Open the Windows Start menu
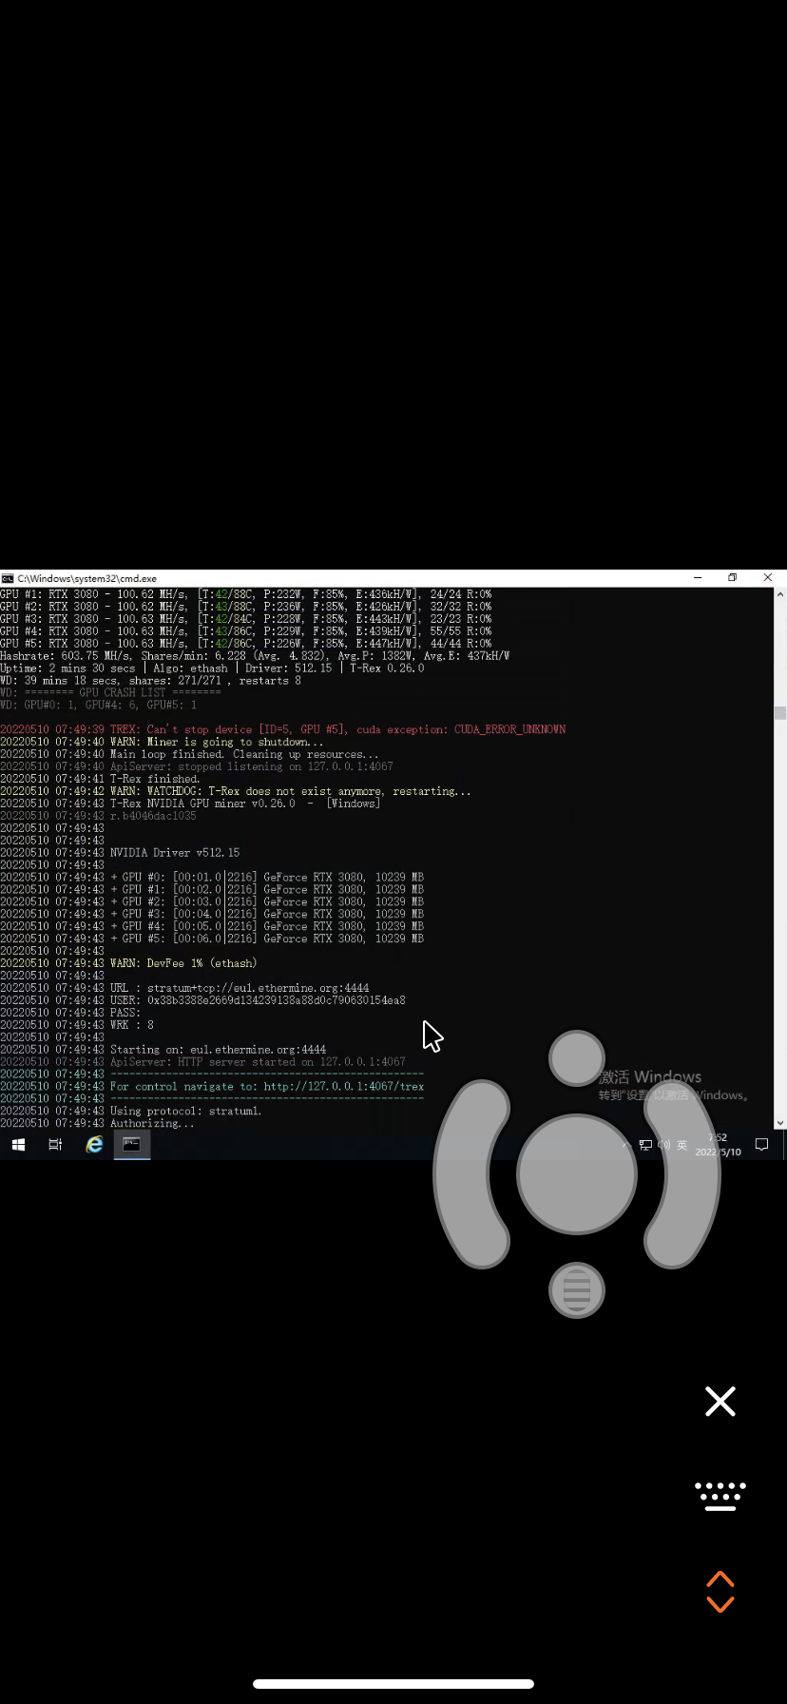 click(18, 1145)
